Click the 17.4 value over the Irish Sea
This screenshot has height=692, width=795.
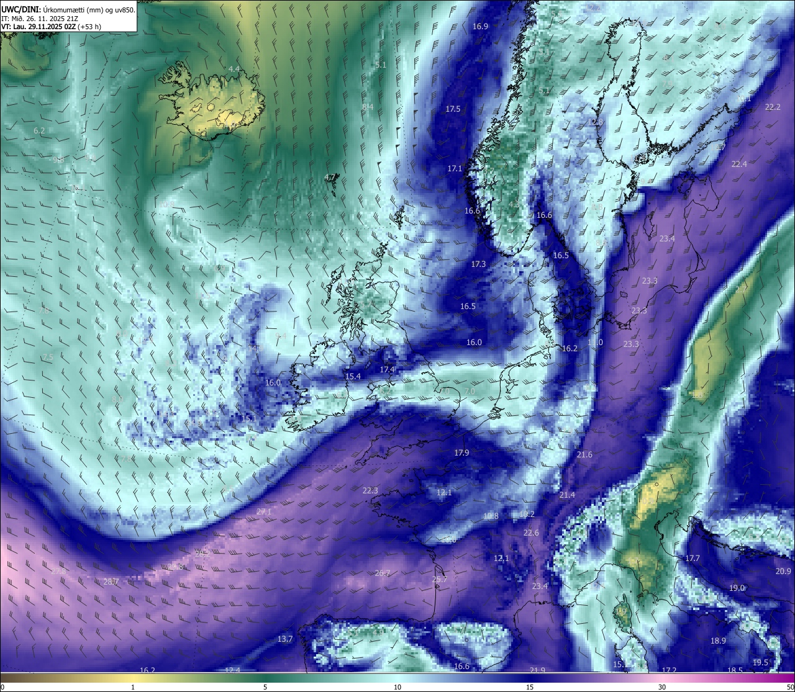pos(387,369)
